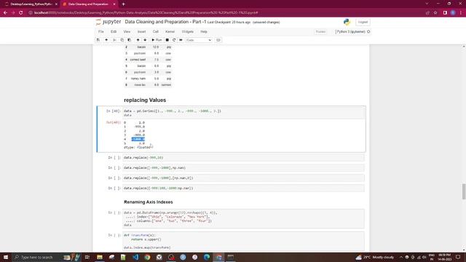Move selected cell up arrow

[x=138, y=40]
